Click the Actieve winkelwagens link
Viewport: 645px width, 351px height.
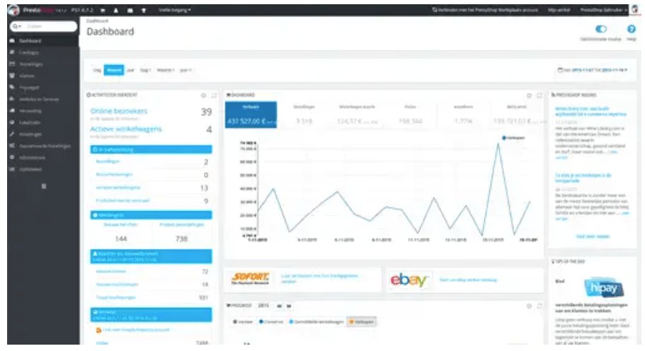[126, 130]
